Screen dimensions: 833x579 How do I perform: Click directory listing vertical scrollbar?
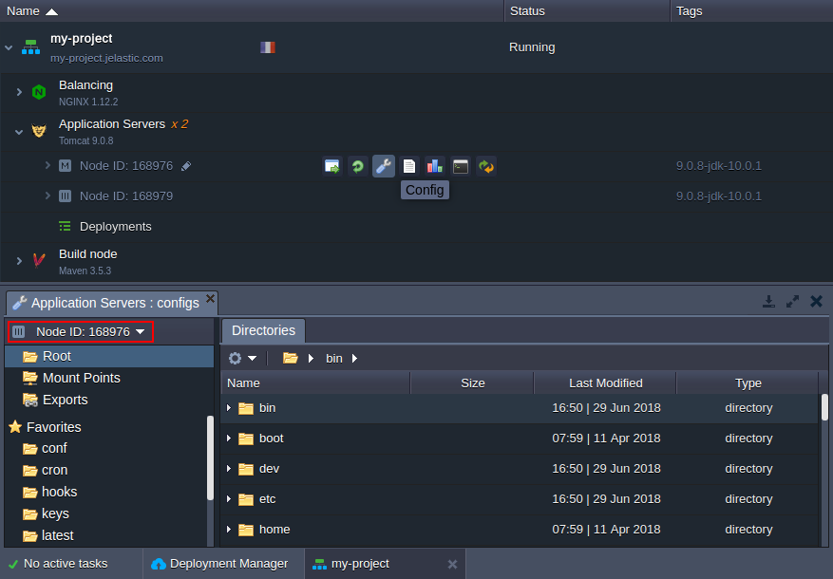point(824,407)
